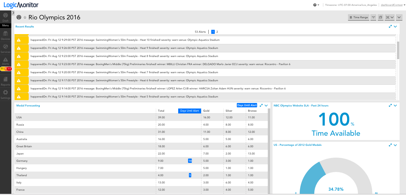
Task: Click warning icon for Freestyle Heat 5 alert
Action: pos(19,97)
